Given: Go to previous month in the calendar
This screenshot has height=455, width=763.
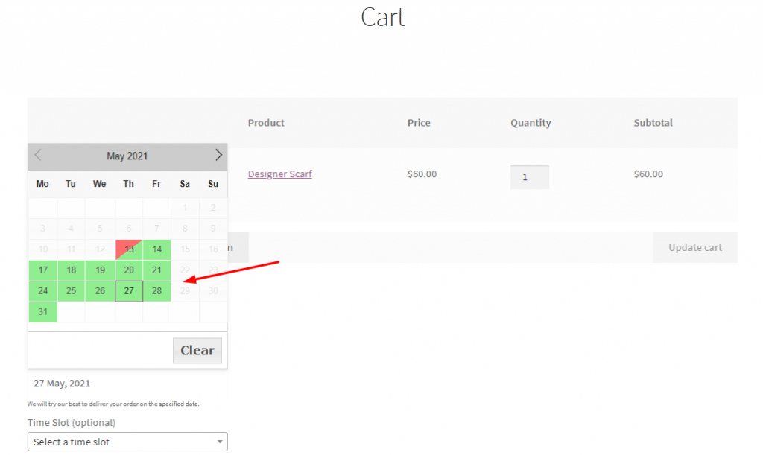Looking at the screenshot, I should (37, 156).
